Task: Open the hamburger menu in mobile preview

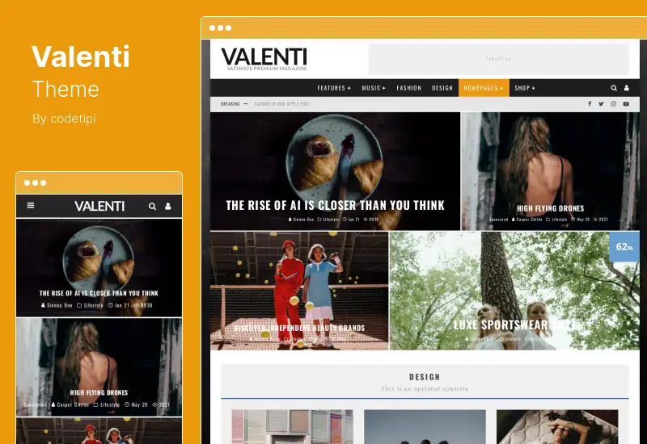Action: point(31,205)
